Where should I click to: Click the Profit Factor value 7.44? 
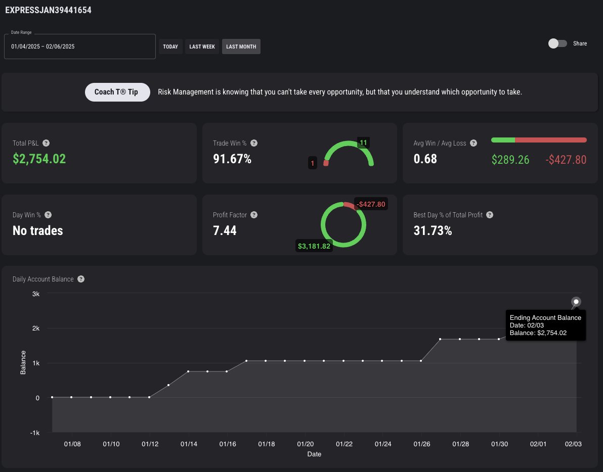pyautogui.click(x=225, y=230)
